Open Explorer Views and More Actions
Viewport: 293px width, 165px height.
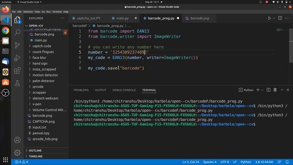62,18
